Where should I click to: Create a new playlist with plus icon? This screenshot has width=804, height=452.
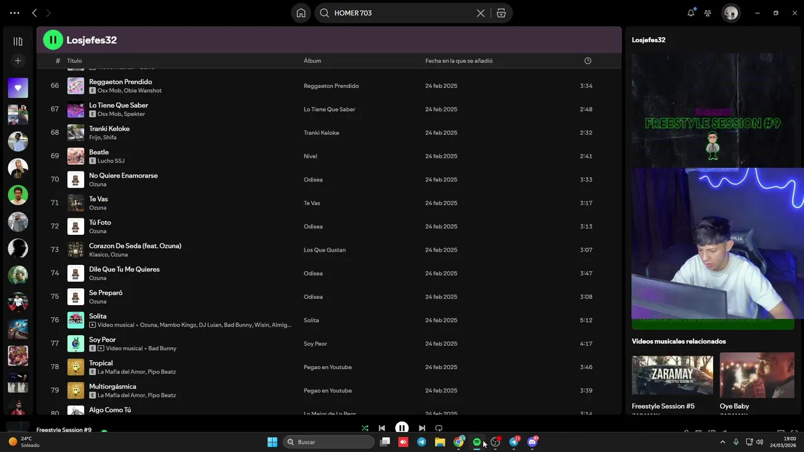[x=18, y=61]
